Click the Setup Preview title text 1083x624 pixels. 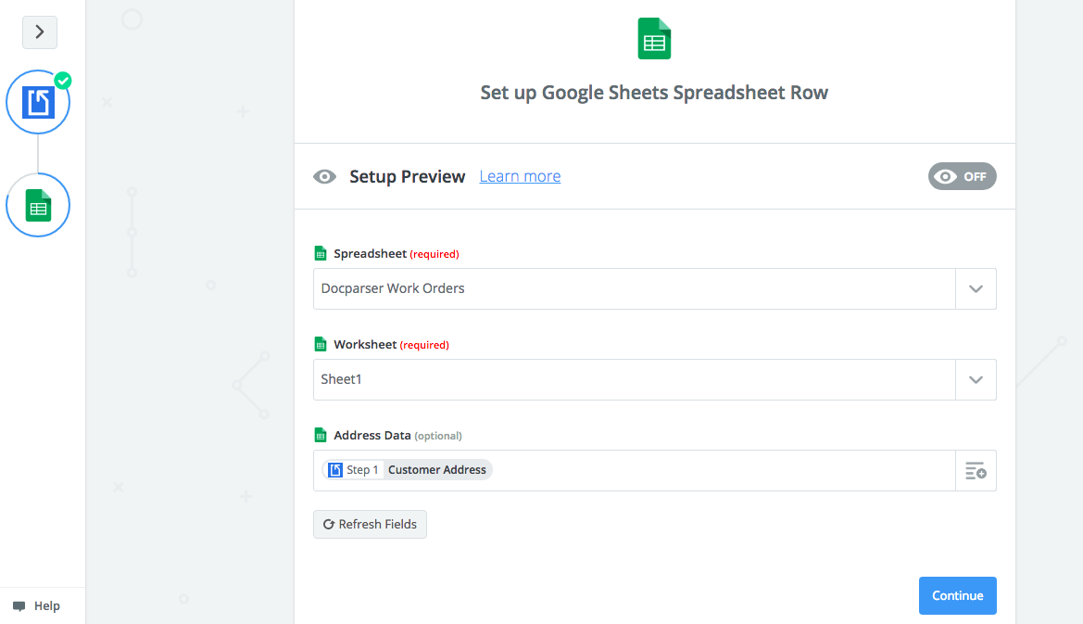coord(408,177)
